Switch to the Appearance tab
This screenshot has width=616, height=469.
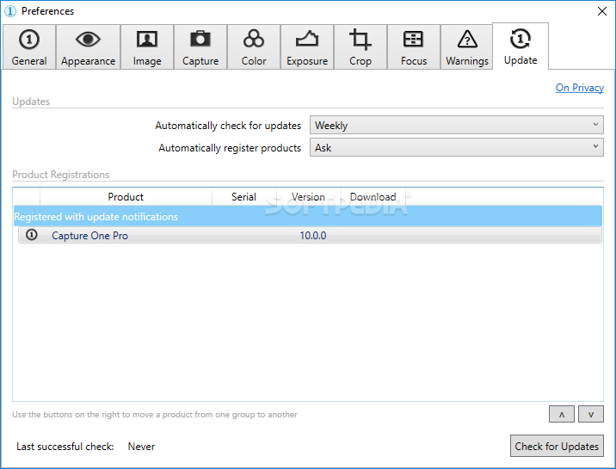click(x=88, y=47)
